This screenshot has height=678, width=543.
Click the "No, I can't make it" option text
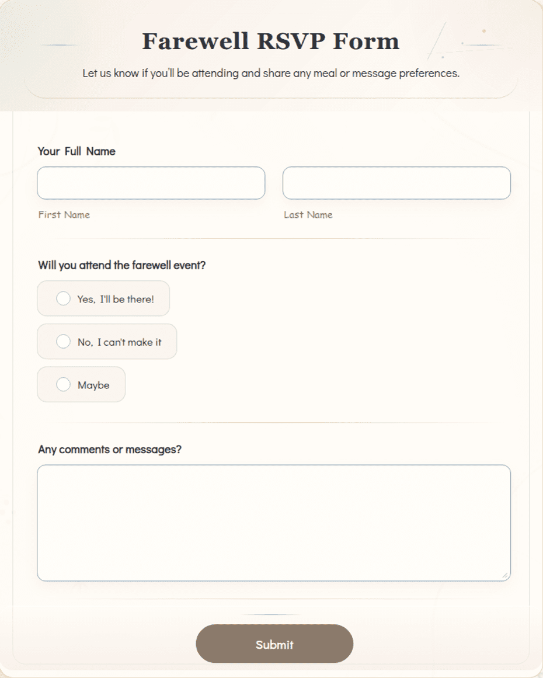pyautogui.click(x=120, y=342)
